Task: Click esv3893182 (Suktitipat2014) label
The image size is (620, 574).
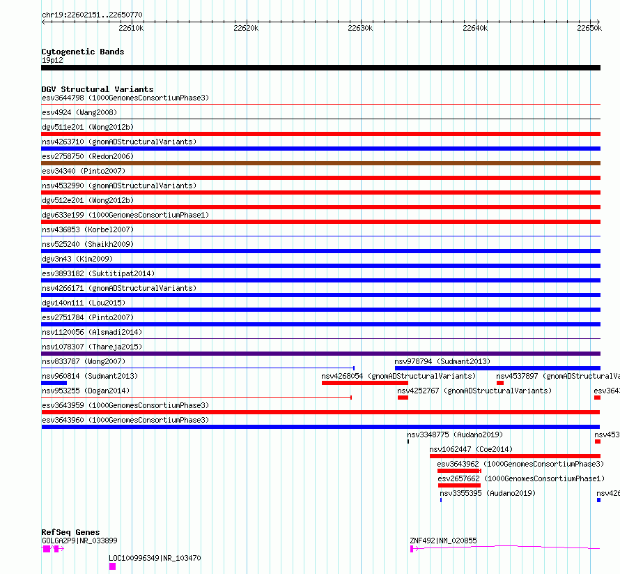Action: [98, 273]
